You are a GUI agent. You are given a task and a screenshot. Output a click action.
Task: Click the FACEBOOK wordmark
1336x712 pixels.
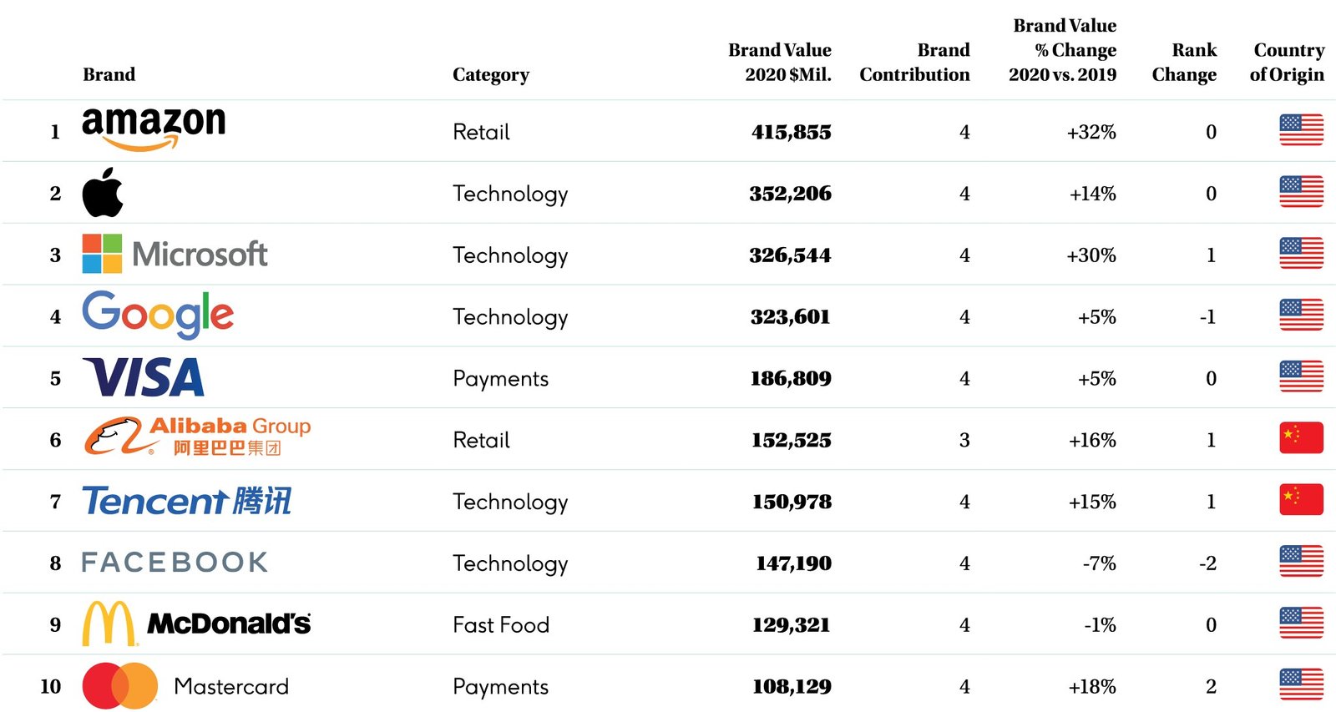175,563
